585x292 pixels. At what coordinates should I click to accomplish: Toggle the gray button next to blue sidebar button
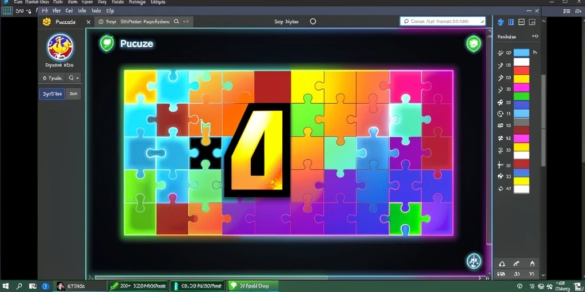[74, 94]
